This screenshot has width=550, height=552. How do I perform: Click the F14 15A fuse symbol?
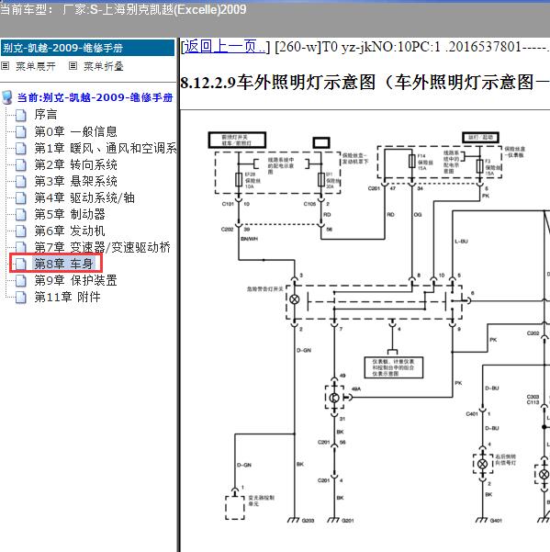tap(411, 162)
